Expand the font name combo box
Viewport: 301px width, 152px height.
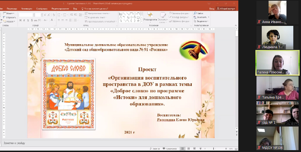click(33, 15)
